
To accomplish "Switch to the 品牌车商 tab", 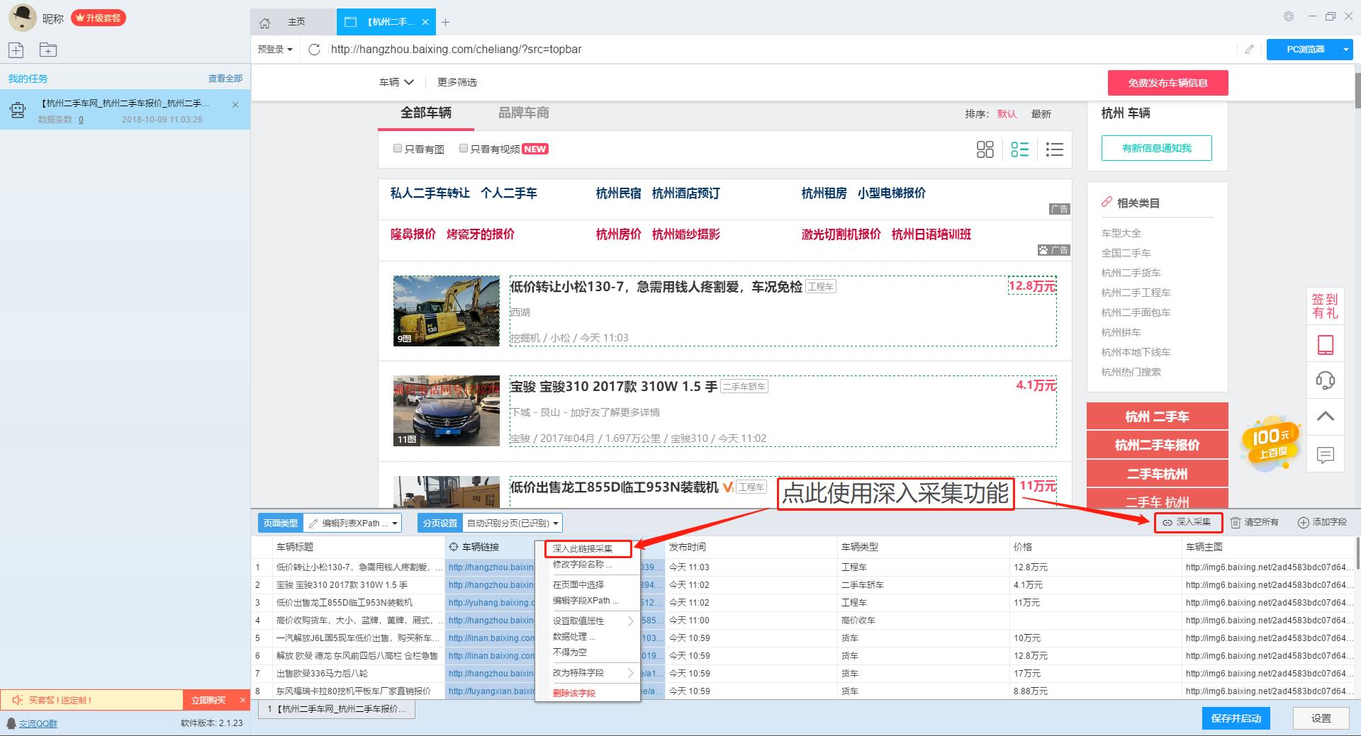I will coord(523,113).
